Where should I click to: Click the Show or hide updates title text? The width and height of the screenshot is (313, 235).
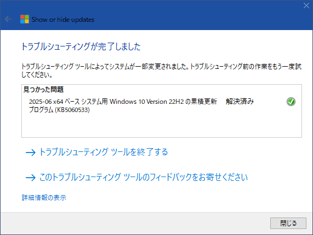point(63,20)
